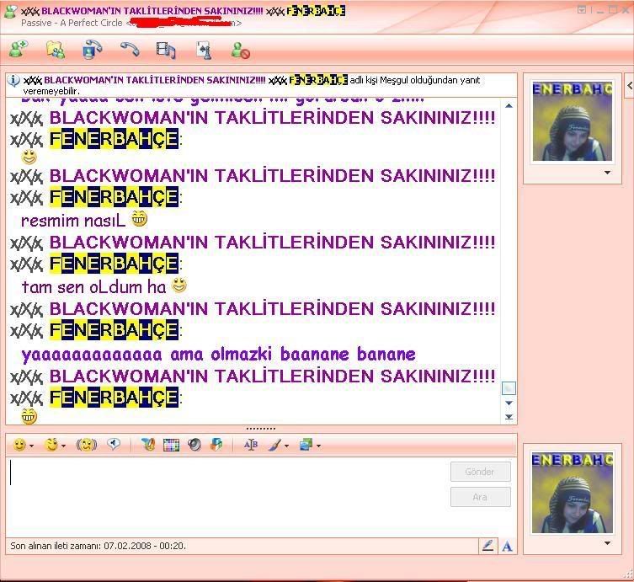
Task: Invite someone to this conversation
Action: 19,49
